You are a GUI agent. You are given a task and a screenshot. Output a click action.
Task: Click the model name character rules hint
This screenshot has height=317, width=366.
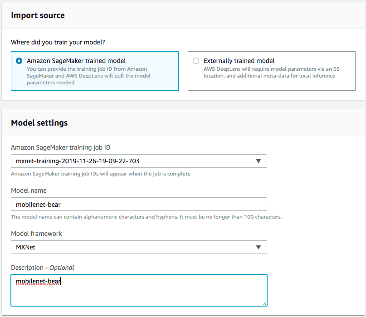(x=146, y=217)
